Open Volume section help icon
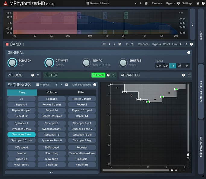 pos(33,75)
